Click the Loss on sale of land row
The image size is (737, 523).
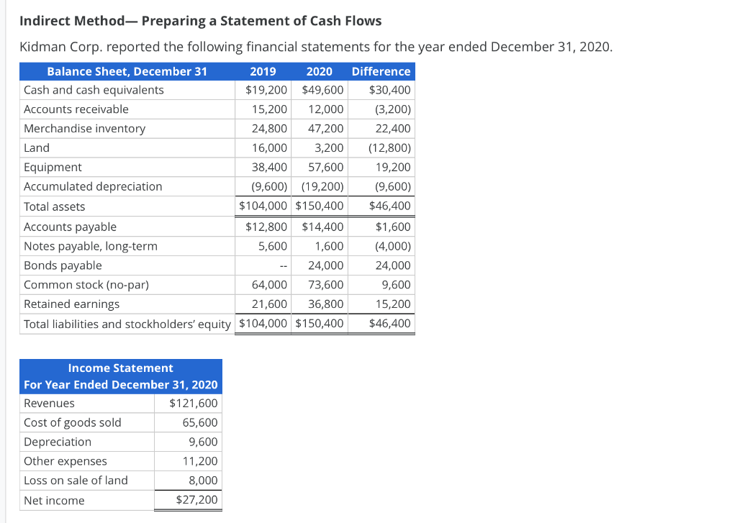76,480
